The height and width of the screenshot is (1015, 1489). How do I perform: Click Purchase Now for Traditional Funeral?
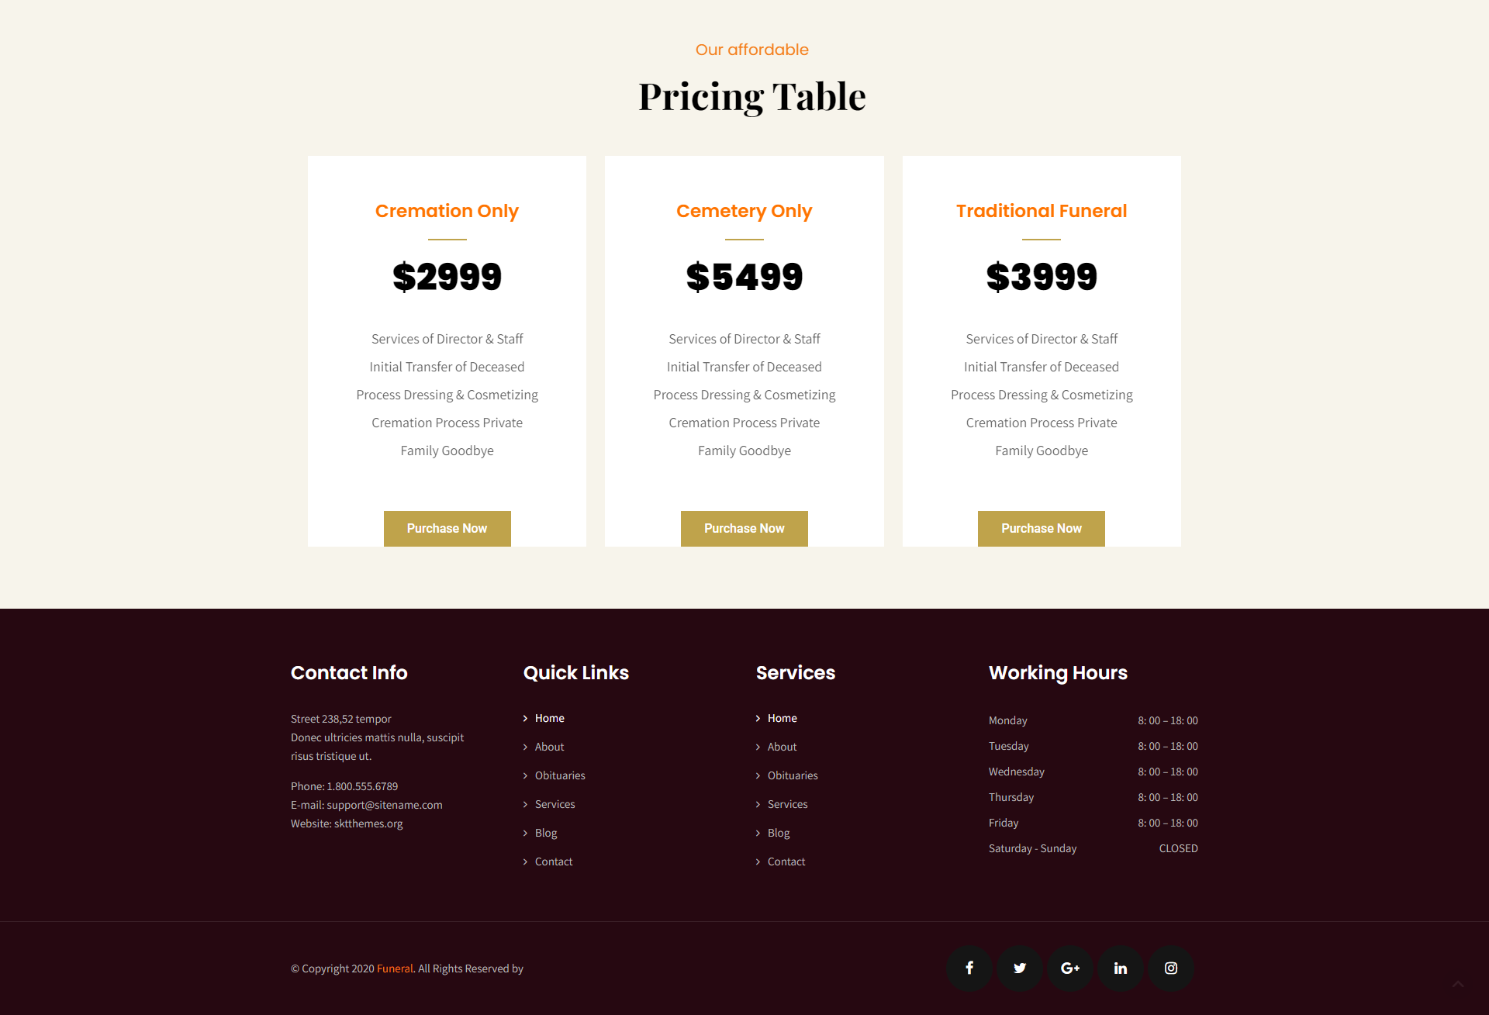pyautogui.click(x=1041, y=527)
